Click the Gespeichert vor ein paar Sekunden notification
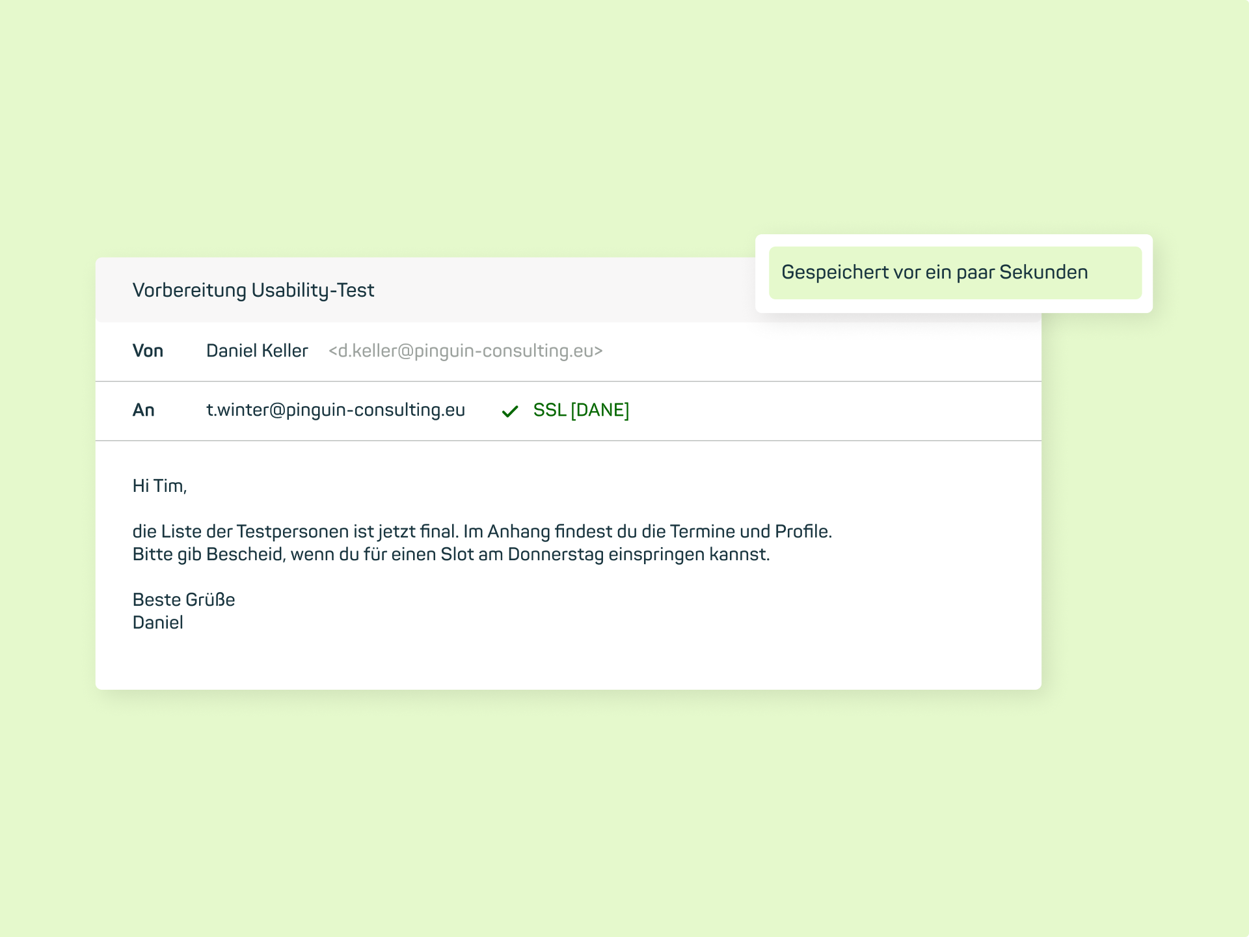Image resolution: width=1249 pixels, height=937 pixels. point(955,273)
